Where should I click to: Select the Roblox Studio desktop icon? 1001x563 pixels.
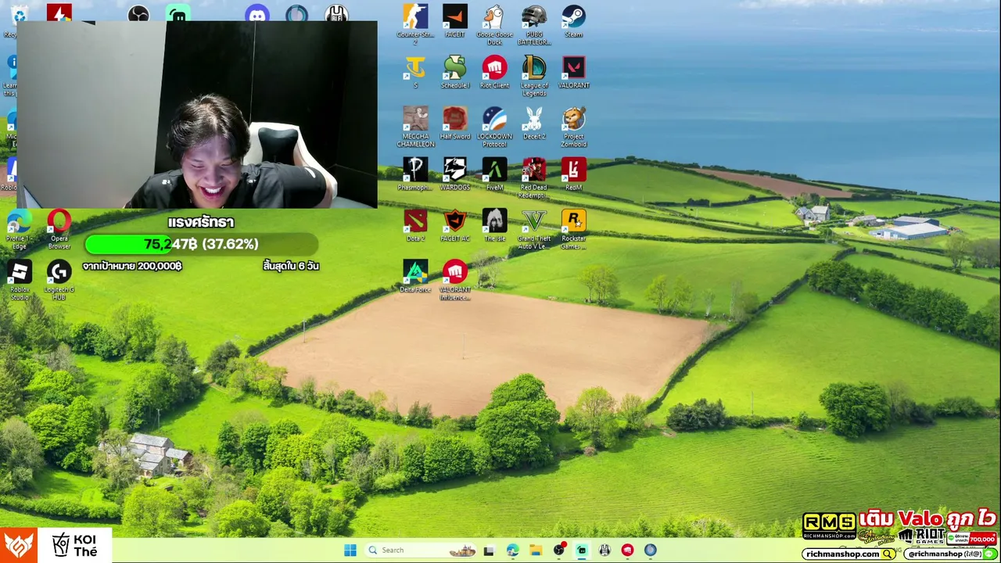(x=20, y=280)
